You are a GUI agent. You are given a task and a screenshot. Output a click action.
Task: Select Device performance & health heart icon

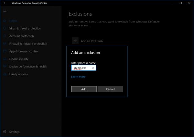coord(5,67)
